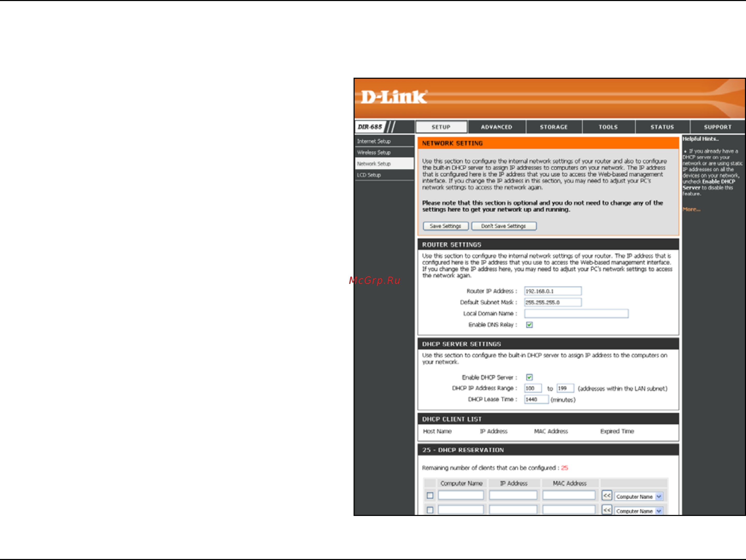Image resolution: width=746 pixels, height=560 pixels.
Task: Click first row MAC Address input field
Action: point(569,495)
